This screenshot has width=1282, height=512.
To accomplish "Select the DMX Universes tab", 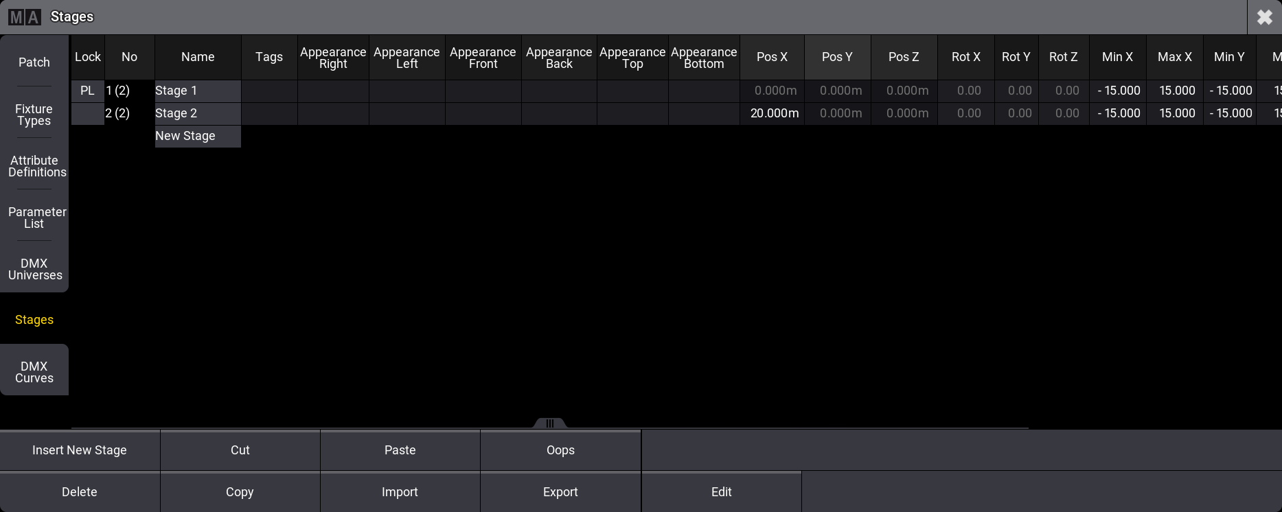I will pos(34,269).
